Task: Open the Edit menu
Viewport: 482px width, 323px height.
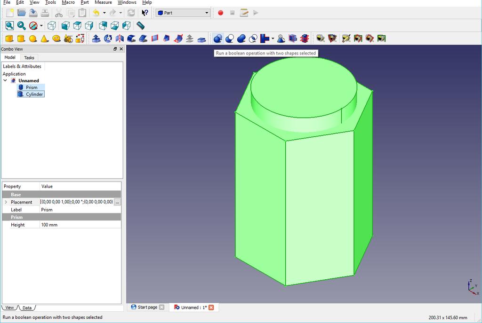Action: pos(20,2)
